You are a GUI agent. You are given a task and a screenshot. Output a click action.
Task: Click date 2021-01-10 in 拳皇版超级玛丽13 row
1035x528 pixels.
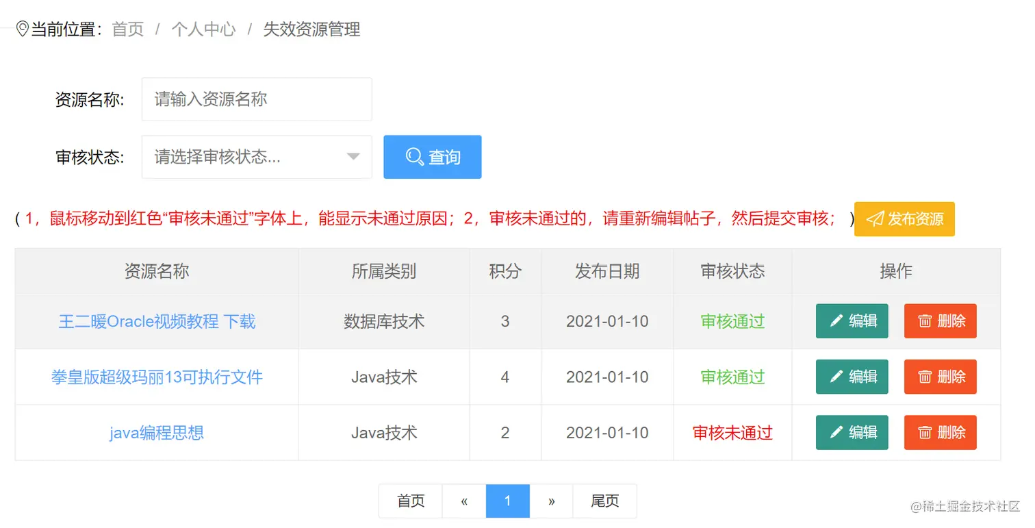(x=607, y=377)
